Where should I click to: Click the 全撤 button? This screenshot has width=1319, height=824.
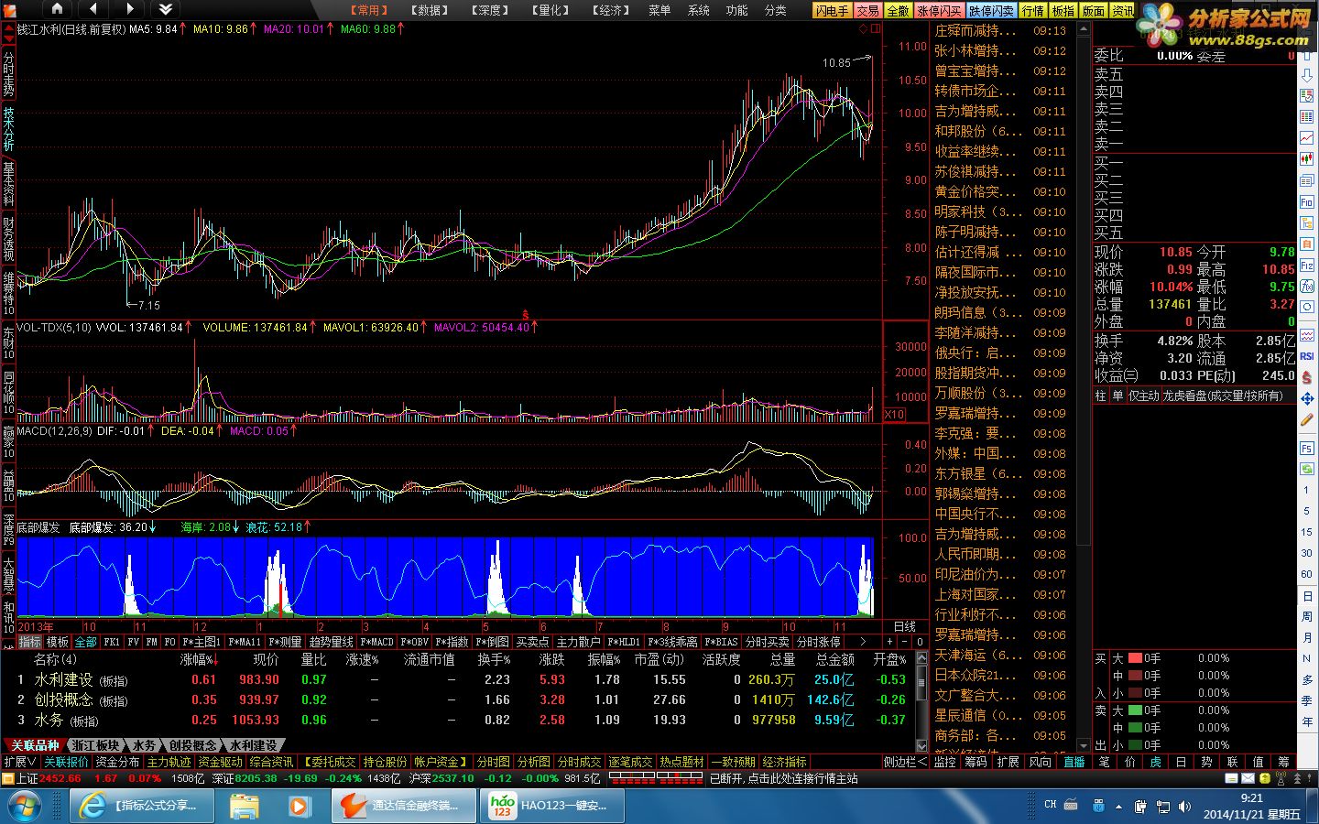pos(898,11)
